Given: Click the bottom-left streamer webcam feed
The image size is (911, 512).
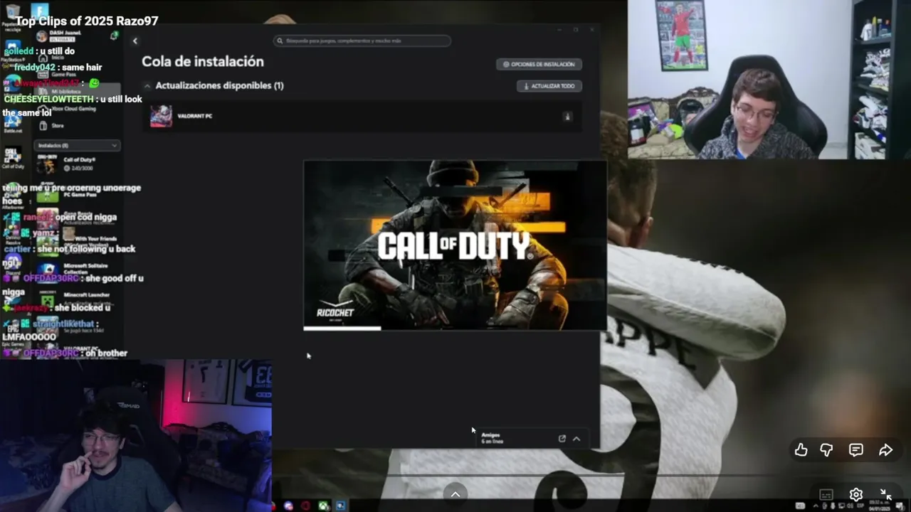Looking at the screenshot, I should (135, 435).
